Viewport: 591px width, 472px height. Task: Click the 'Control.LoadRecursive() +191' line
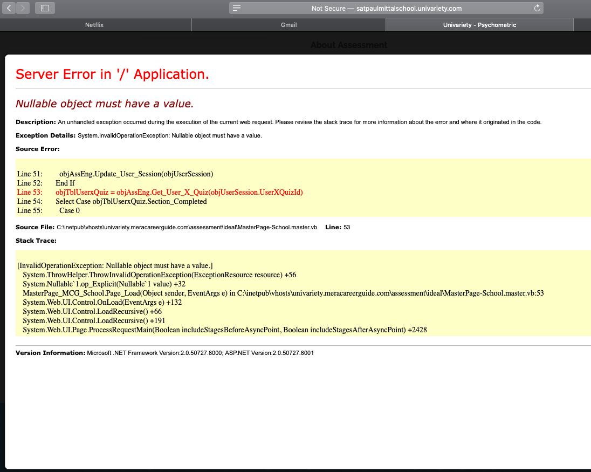[94, 321]
